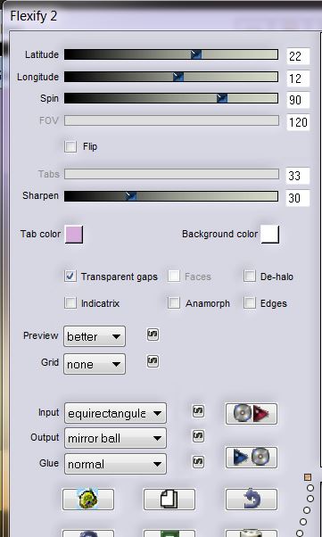Image resolution: width=322 pixels, height=537 pixels.
Task: Click the link icon next to Preview
Action: click(153, 335)
